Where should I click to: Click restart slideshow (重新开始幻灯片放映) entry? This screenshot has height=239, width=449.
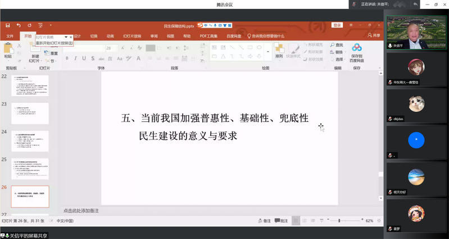54,43
